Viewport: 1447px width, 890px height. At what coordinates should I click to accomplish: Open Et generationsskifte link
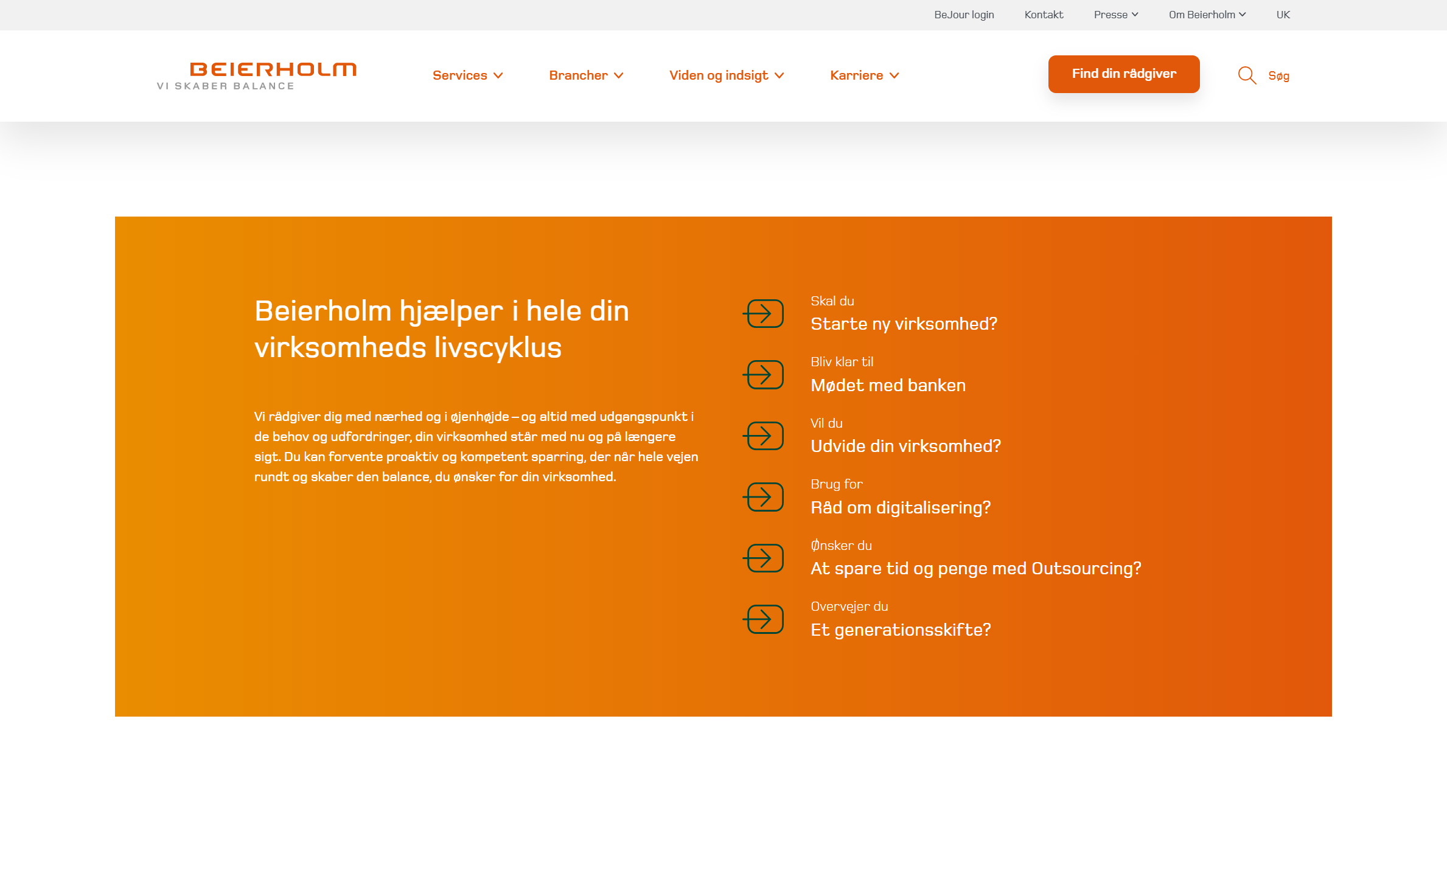(901, 630)
